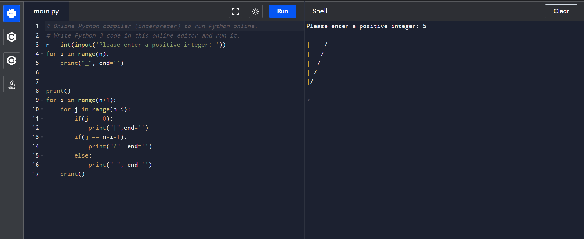Image resolution: width=584 pixels, height=239 pixels.
Task: Fold the if block at line 11
Action: 42,118
